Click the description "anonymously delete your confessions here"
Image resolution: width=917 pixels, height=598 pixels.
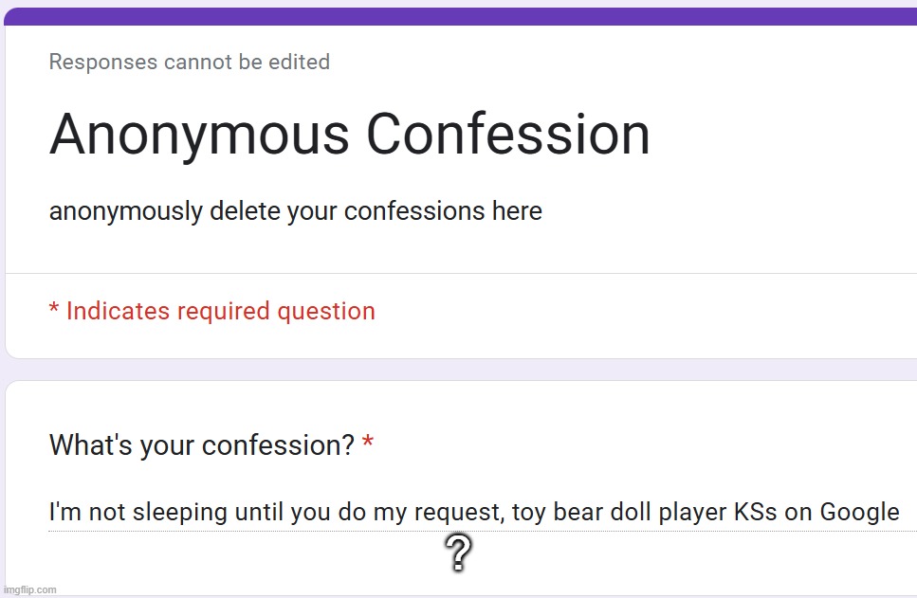296,210
